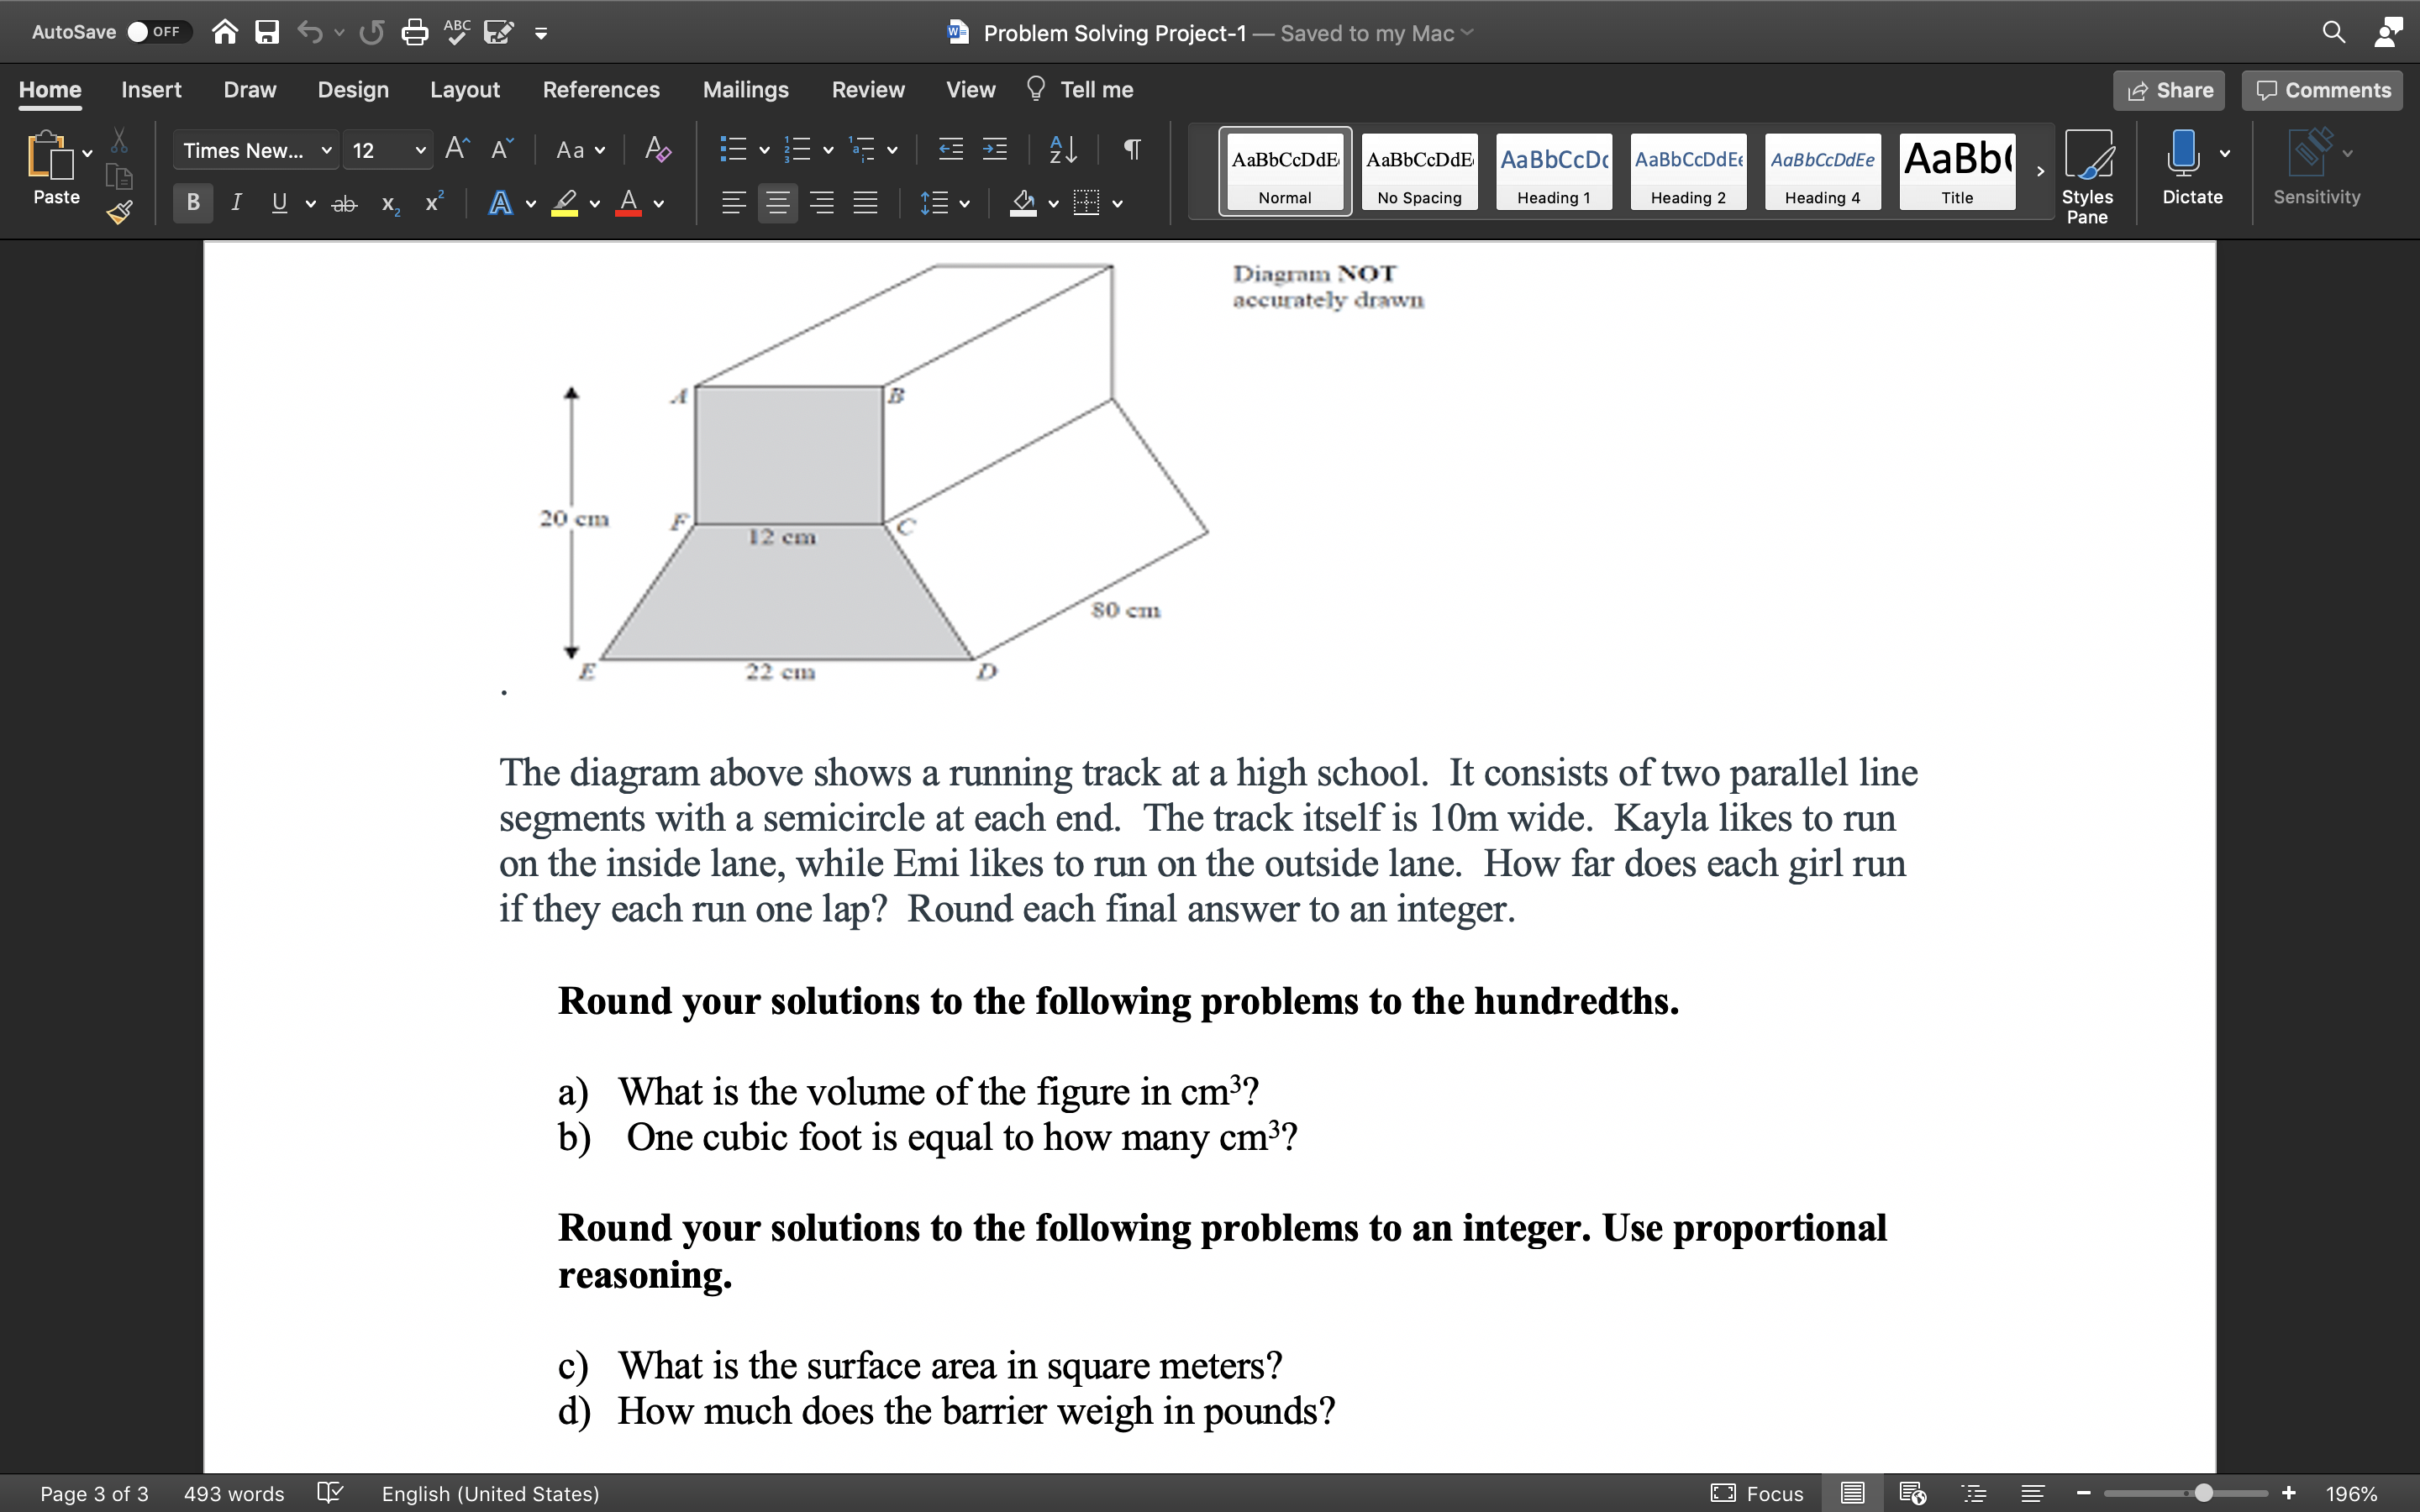Open the References tab
The image size is (2420, 1512).
click(601, 90)
